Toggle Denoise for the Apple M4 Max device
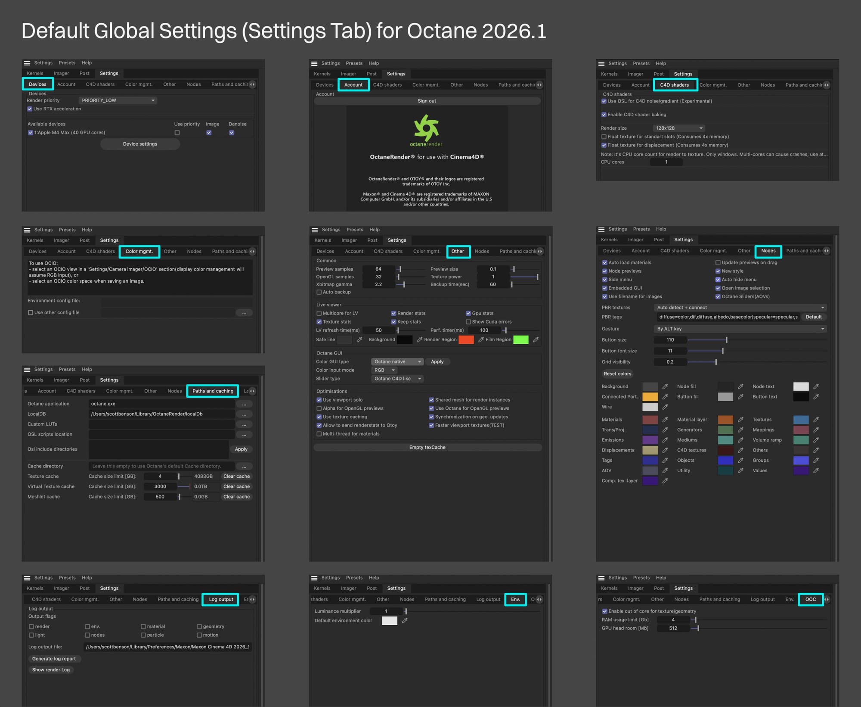Viewport: 861px width, 707px height. pos(232,133)
